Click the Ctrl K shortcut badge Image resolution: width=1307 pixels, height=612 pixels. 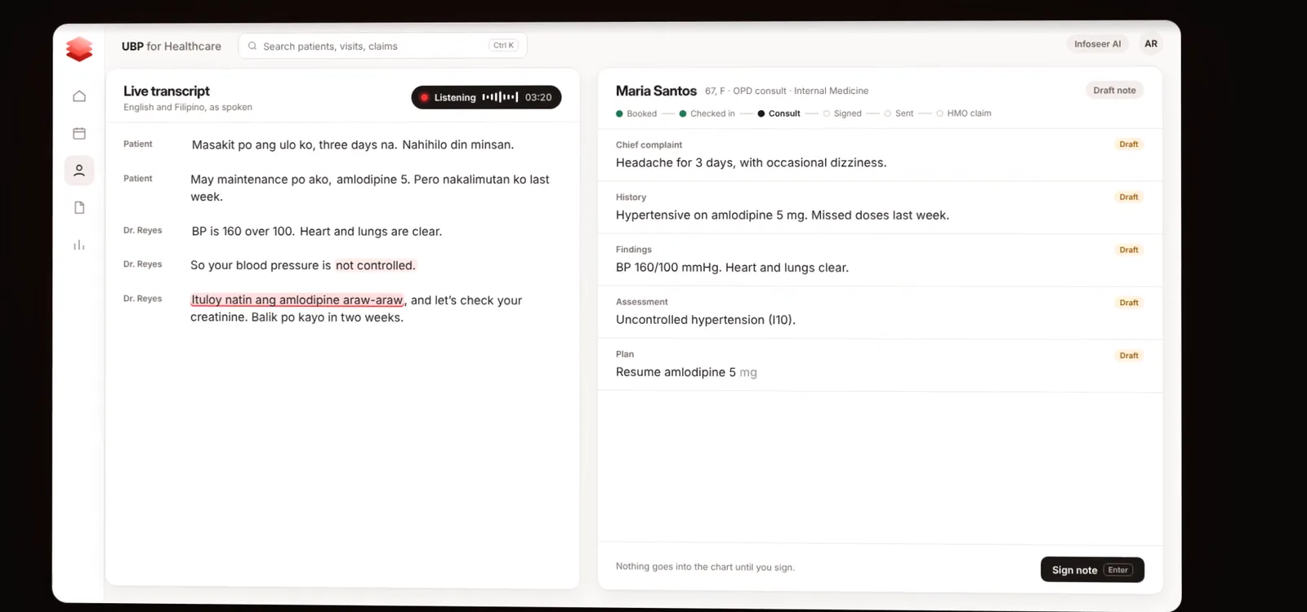[504, 46]
